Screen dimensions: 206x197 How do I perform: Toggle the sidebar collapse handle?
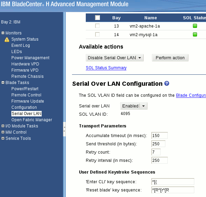pos(64,129)
